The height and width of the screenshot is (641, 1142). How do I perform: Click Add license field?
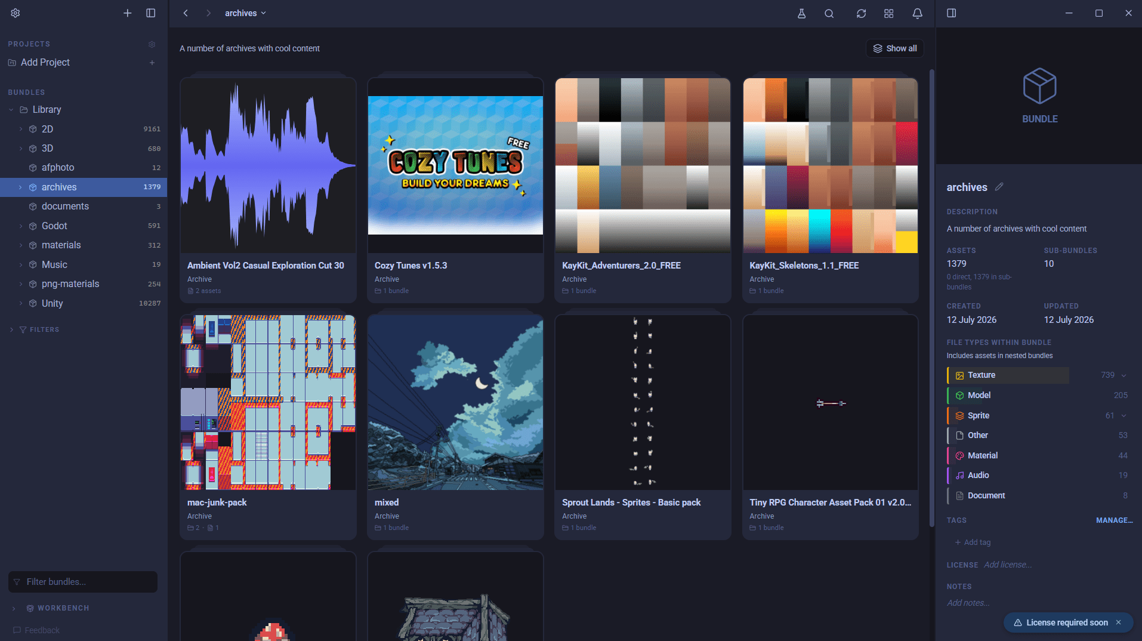point(1008,565)
